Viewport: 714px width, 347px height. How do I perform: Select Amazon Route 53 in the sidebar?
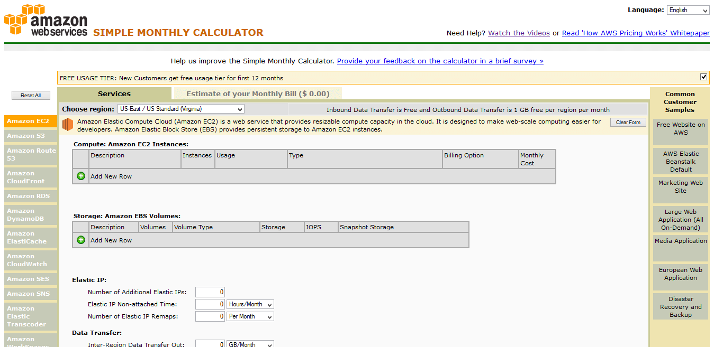point(31,154)
